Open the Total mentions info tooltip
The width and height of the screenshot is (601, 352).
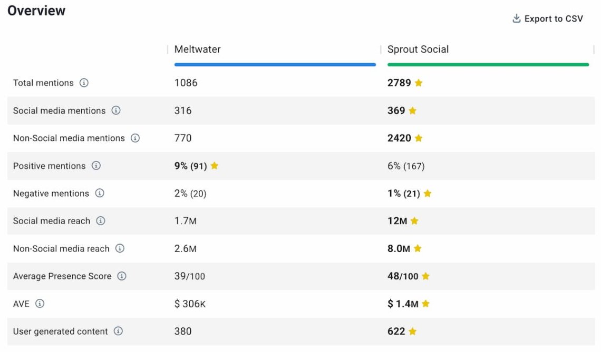pyautogui.click(x=85, y=83)
